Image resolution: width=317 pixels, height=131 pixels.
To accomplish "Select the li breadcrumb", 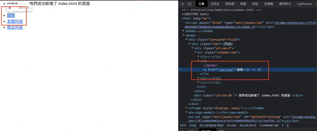I will [283, 125].
